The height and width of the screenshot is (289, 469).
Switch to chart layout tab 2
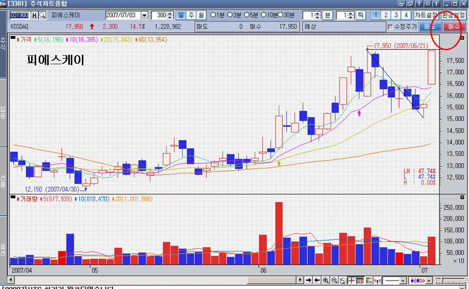[386, 15]
